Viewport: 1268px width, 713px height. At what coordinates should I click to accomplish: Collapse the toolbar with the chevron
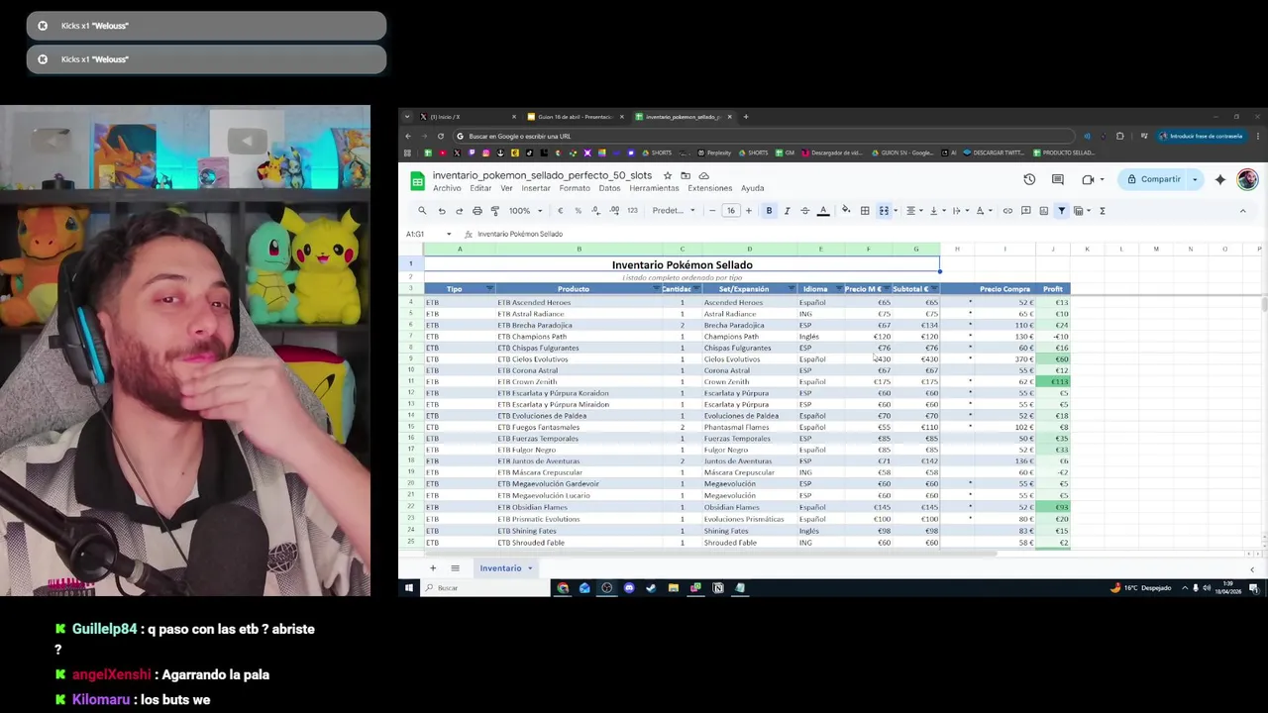click(x=1242, y=211)
